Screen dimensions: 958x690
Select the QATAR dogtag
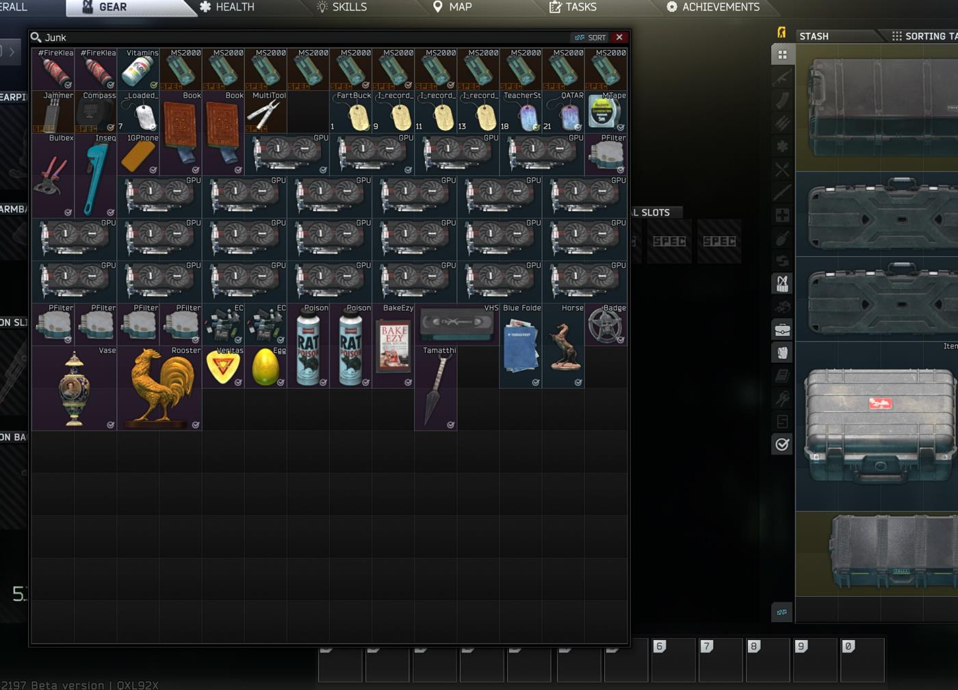pyautogui.click(x=563, y=112)
